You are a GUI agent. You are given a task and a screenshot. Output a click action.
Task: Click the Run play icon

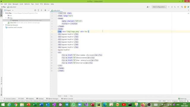pyautogui.click(x=169, y=7)
